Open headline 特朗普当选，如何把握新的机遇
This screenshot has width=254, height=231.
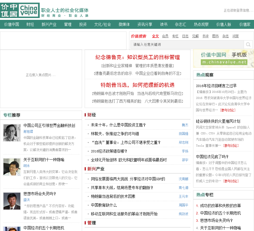pos(138,85)
